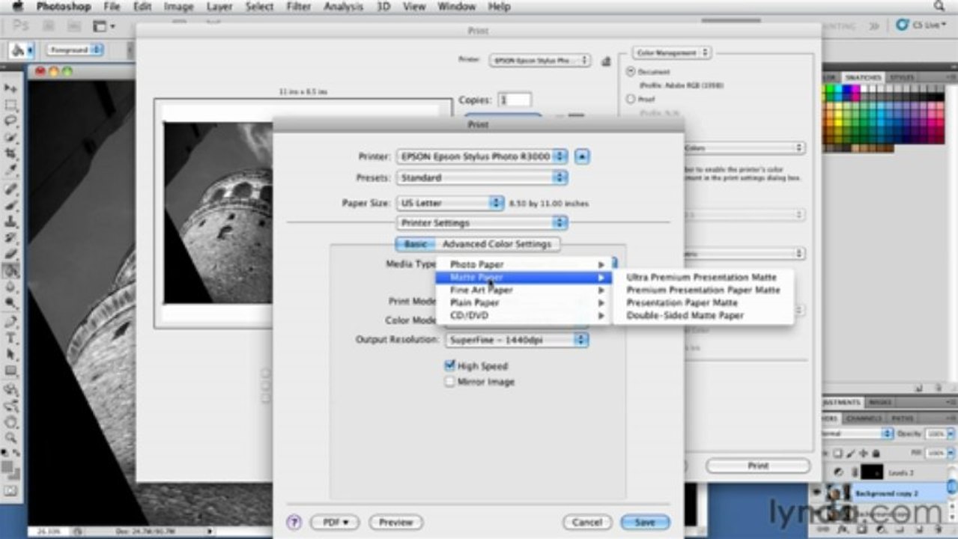
Task: Select the Move tool
Action: coord(11,88)
